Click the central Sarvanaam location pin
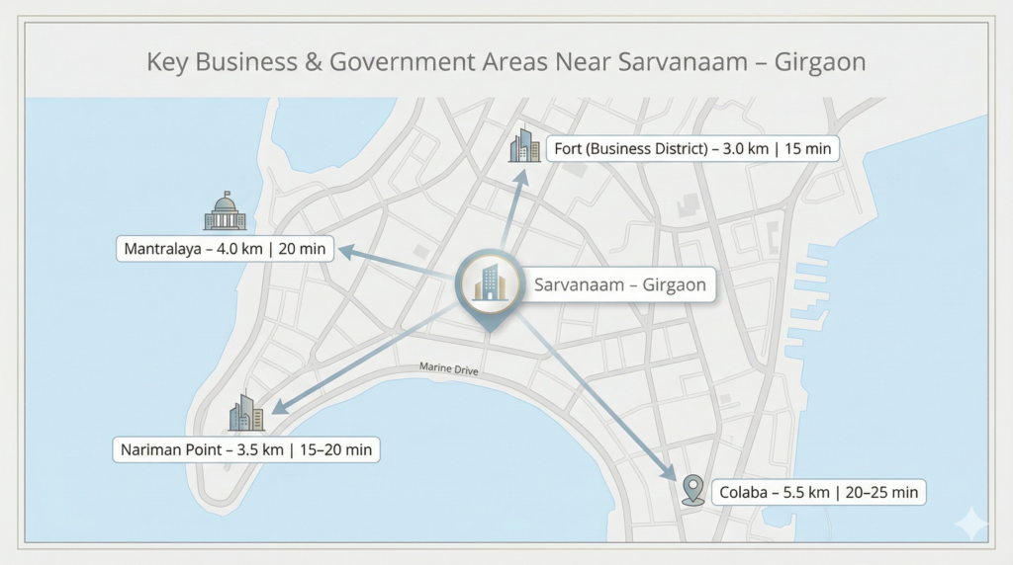This screenshot has height=565, width=1013. tap(489, 282)
